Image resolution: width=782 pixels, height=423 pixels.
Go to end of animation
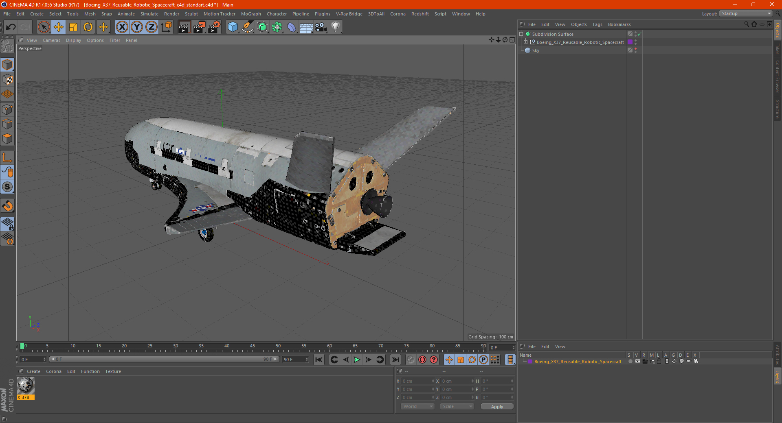(395, 360)
